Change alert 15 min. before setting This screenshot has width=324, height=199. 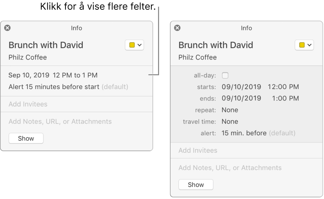(x=244, y=133)
